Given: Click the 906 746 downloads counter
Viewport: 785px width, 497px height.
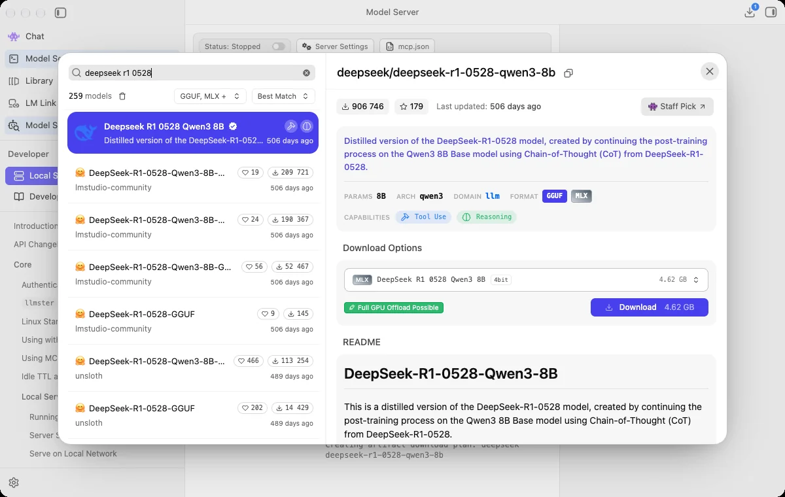Looking at the screenshot, I should [363, 107].
